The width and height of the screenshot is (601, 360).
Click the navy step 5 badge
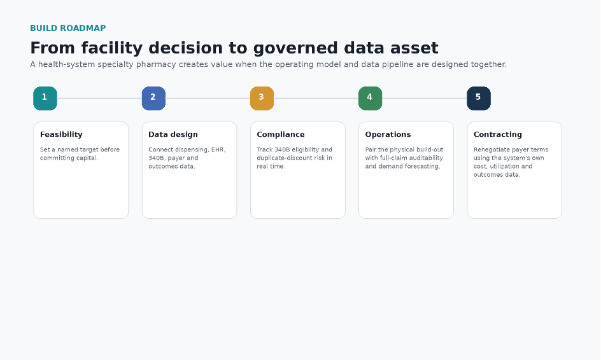tap(479, 99)
